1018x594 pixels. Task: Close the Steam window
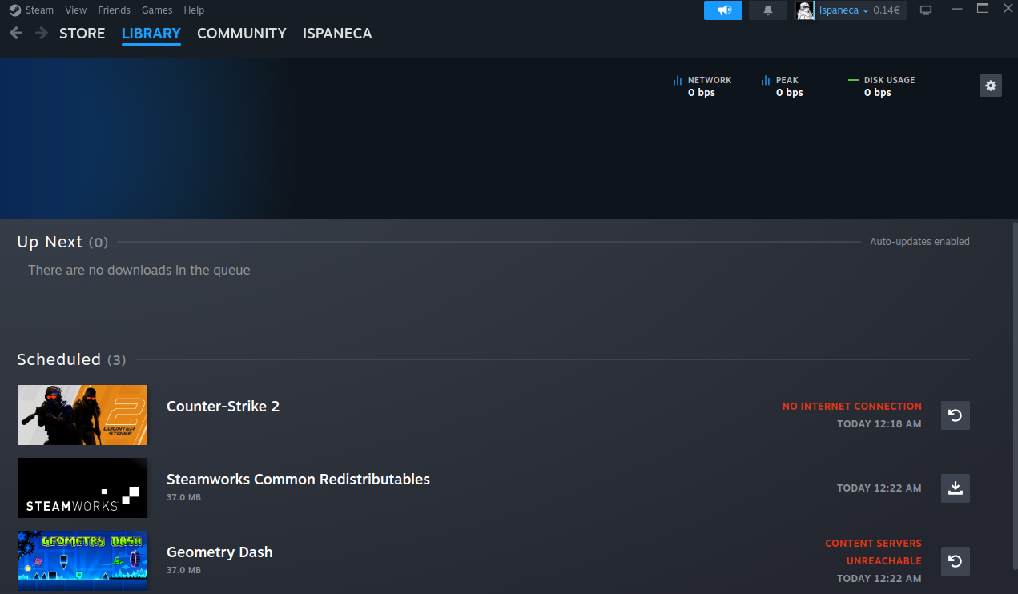1008,9
